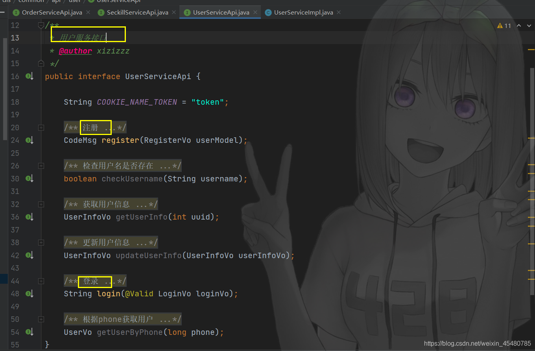Viewport: 535px width, 351px height.
Task: Close the SeckillServiceApi.java tab
Action: coord(174,13)
